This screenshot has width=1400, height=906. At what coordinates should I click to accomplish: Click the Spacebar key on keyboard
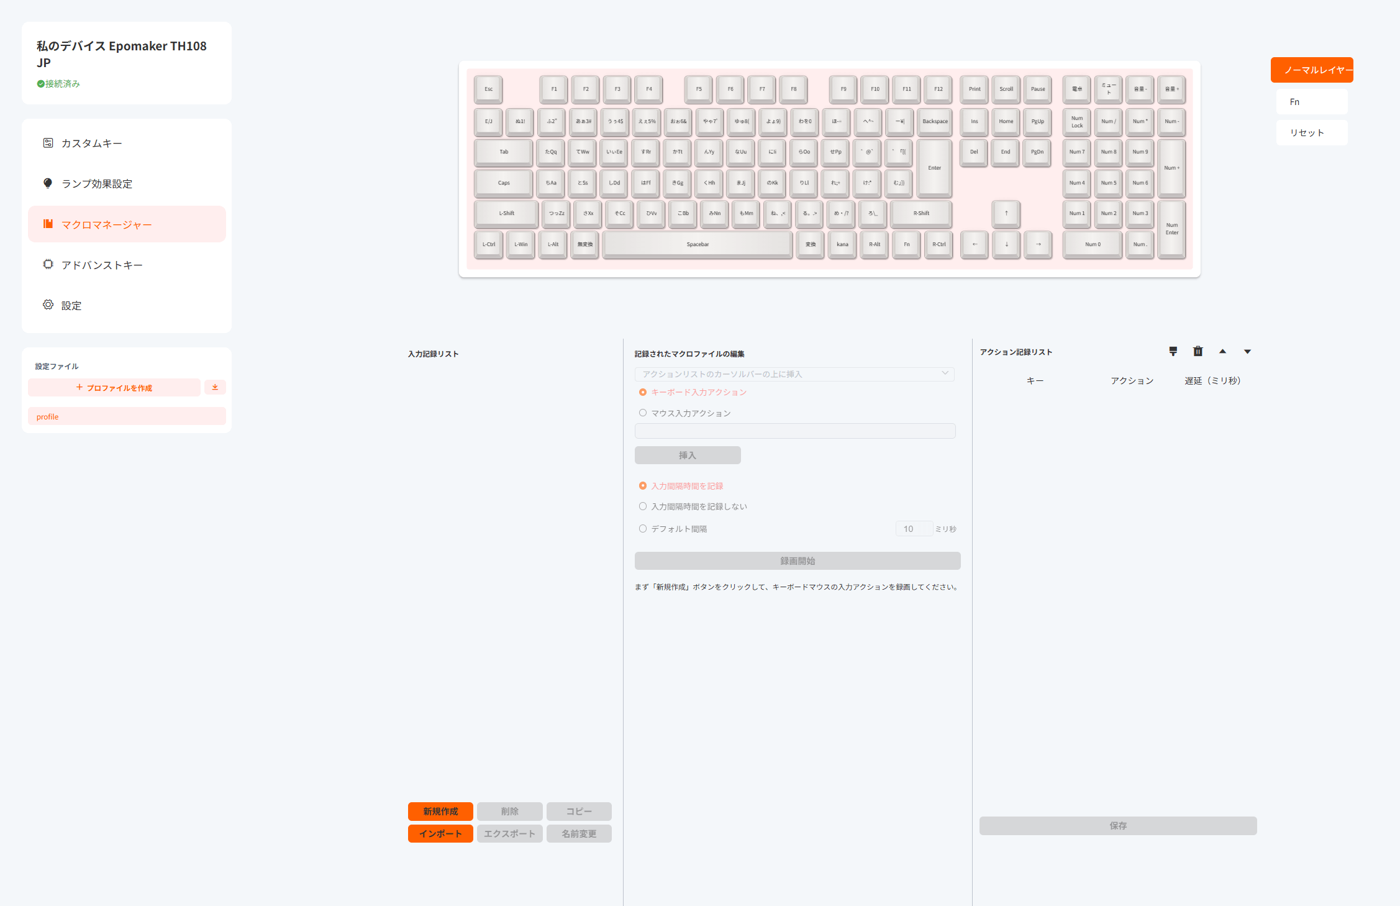[698, 244]
